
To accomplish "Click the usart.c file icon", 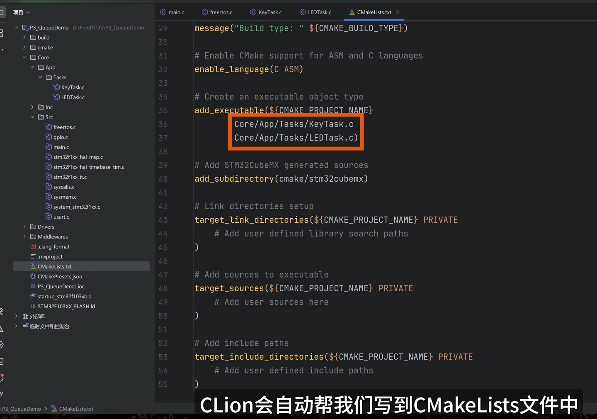I will pos(49,217).
